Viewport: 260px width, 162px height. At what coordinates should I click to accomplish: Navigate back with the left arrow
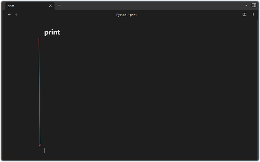pyautogui.click(x=9, y=15)
